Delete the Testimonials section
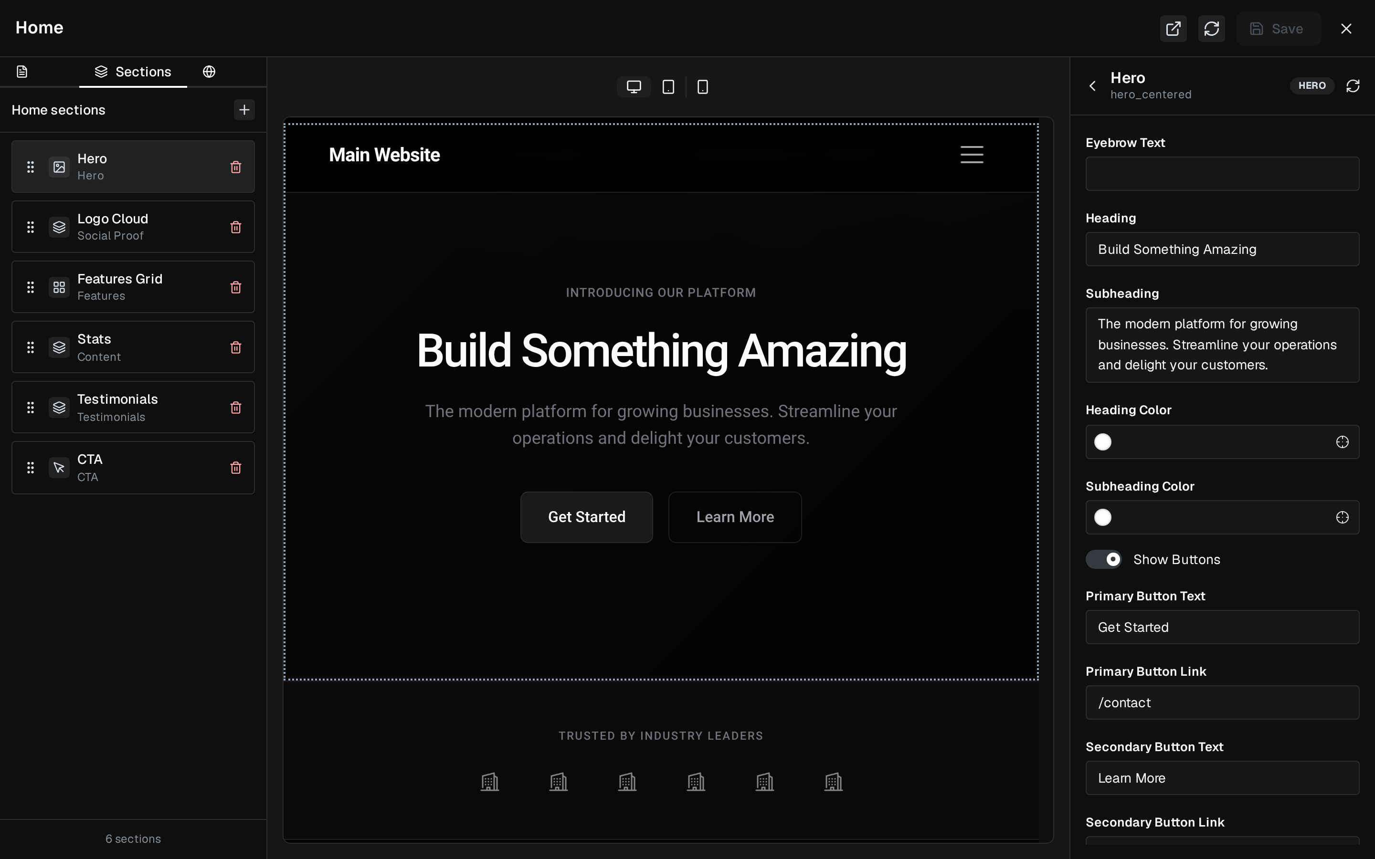Image resolution: width=1375 pixels, height=859 pixels. 236,408
